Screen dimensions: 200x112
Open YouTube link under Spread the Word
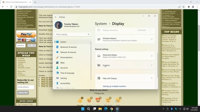point(21,58)
